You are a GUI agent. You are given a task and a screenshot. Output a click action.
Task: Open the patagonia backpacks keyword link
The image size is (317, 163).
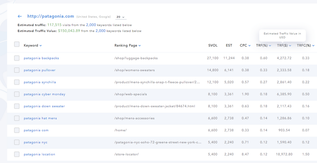(x=41, y=58)
